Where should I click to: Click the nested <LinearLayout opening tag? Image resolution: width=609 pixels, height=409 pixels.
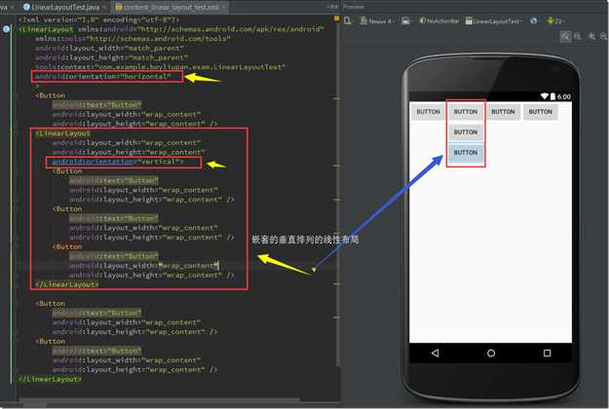[62, 133]
